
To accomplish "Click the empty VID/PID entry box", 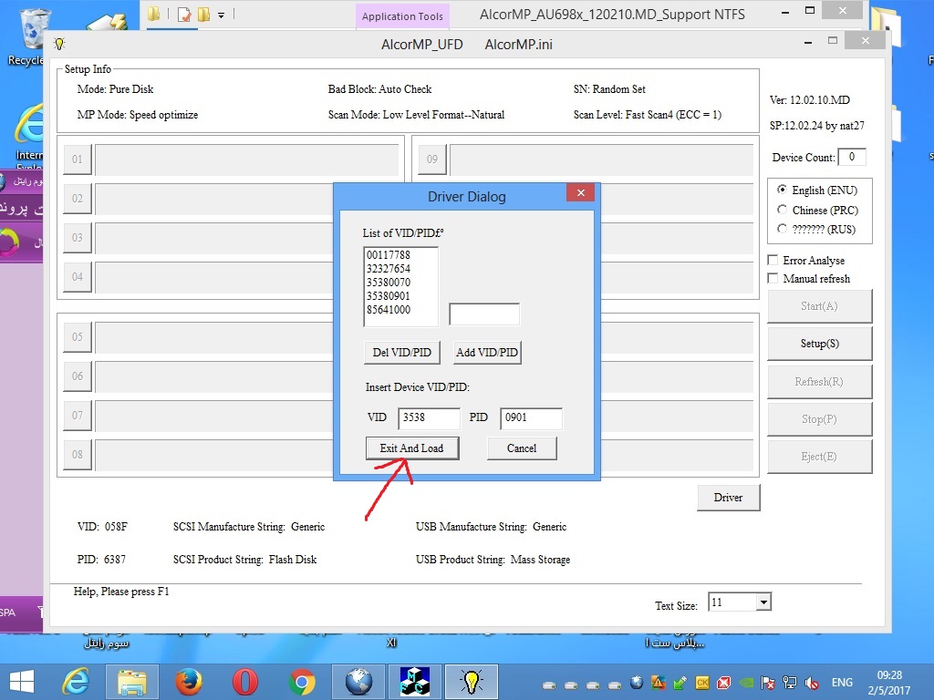I will tap(484, 314).
